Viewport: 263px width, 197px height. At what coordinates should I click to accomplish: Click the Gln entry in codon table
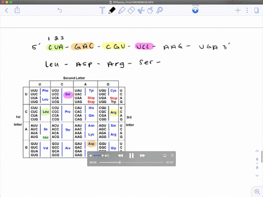point(92,115)
